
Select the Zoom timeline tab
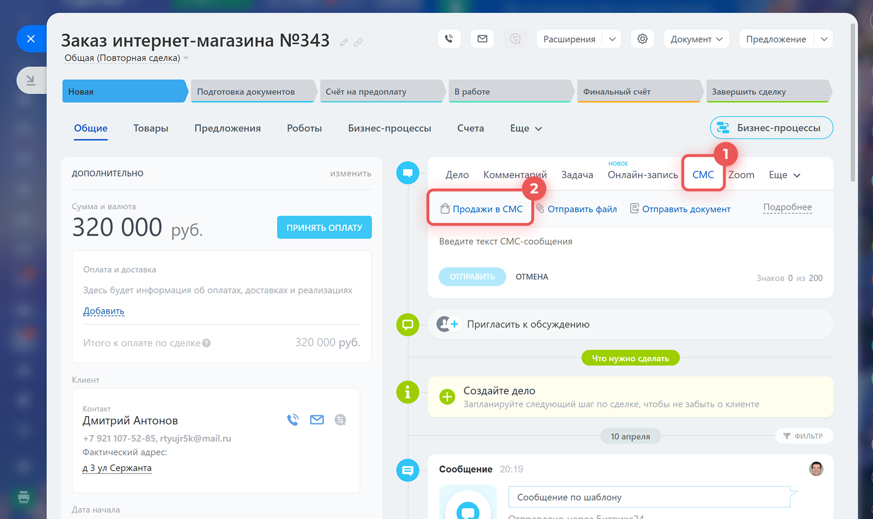coord(741,175)
